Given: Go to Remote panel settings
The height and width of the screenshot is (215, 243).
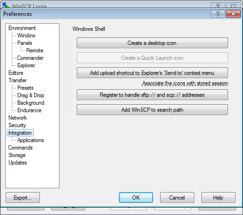Looking at the screenshot, I should (x=35, y=50).
